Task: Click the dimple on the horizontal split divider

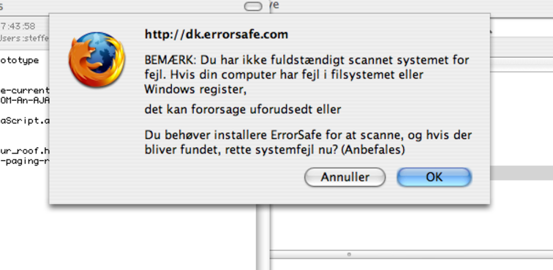Action: tap(349, 254)
